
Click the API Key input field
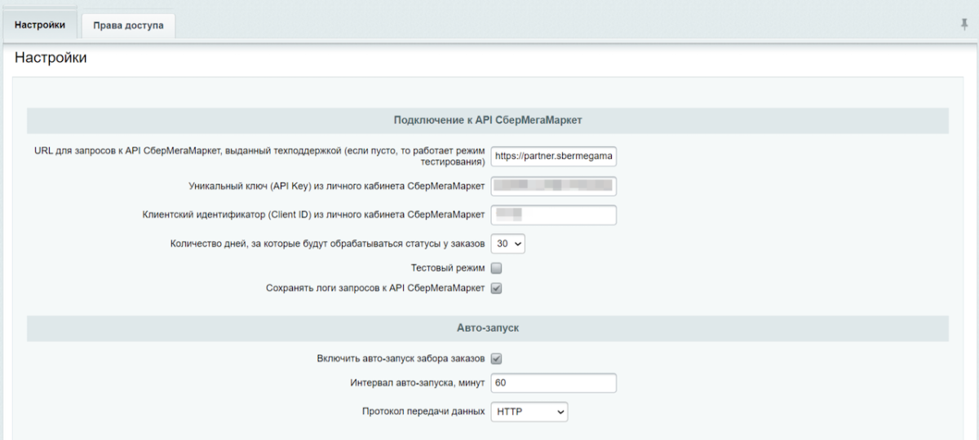tap(553, 186)
